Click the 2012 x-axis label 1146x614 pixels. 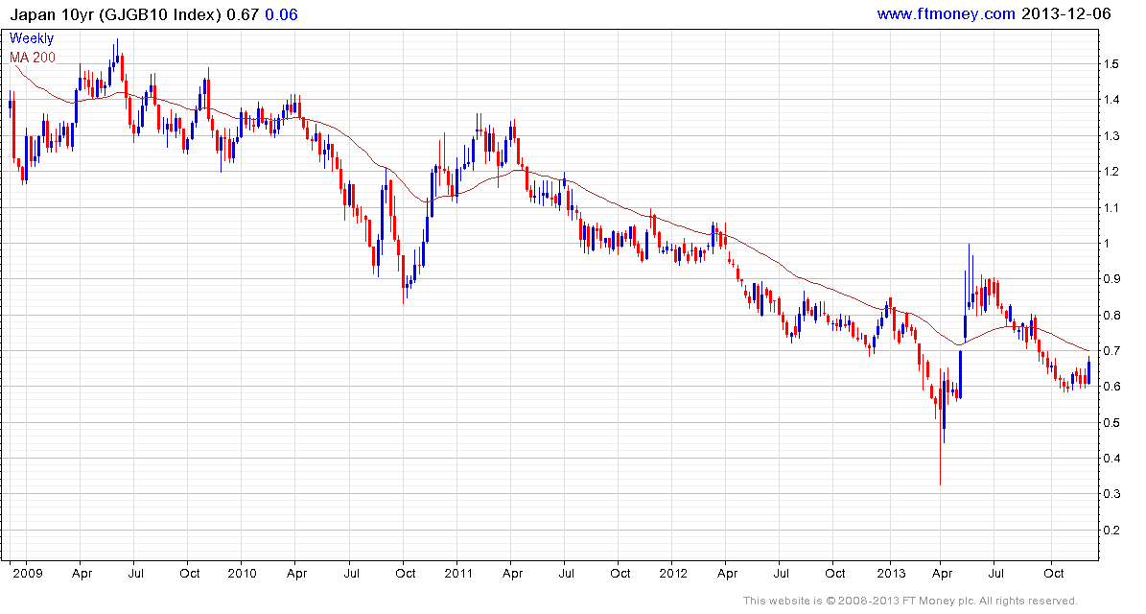(x=673, y=574)
